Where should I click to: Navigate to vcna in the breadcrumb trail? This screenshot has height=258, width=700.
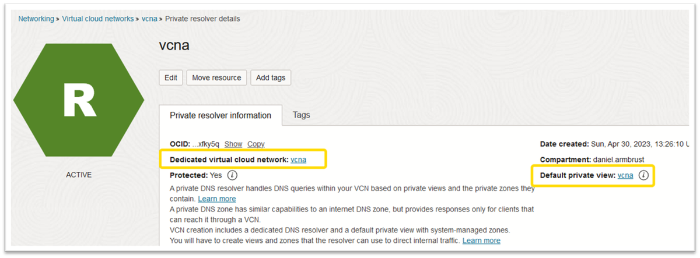pos(149,19)
